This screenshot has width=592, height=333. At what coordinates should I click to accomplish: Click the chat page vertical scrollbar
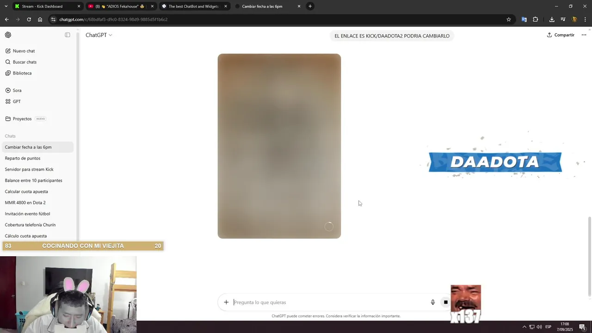point(589,257)
